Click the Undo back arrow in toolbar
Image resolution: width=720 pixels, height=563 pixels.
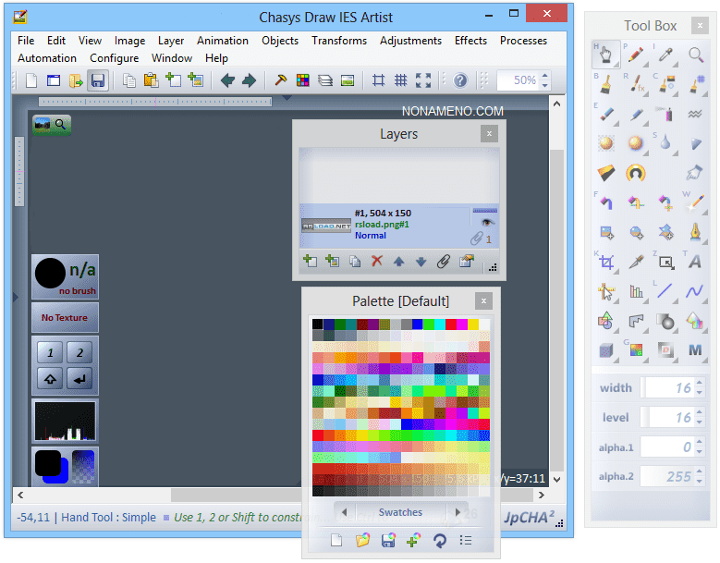(227, 80)
